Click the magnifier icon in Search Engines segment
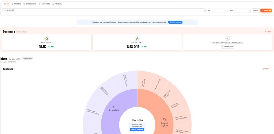This screenshot has width=274, height=134. pos(165,119)
